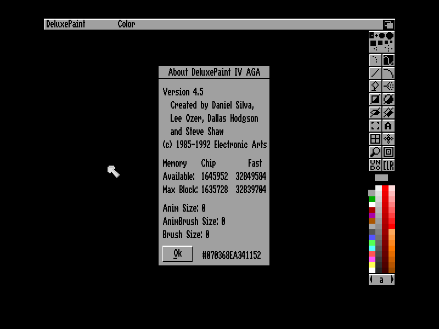
Task: Click the 'Fast' memory column header
Action: 255,163
